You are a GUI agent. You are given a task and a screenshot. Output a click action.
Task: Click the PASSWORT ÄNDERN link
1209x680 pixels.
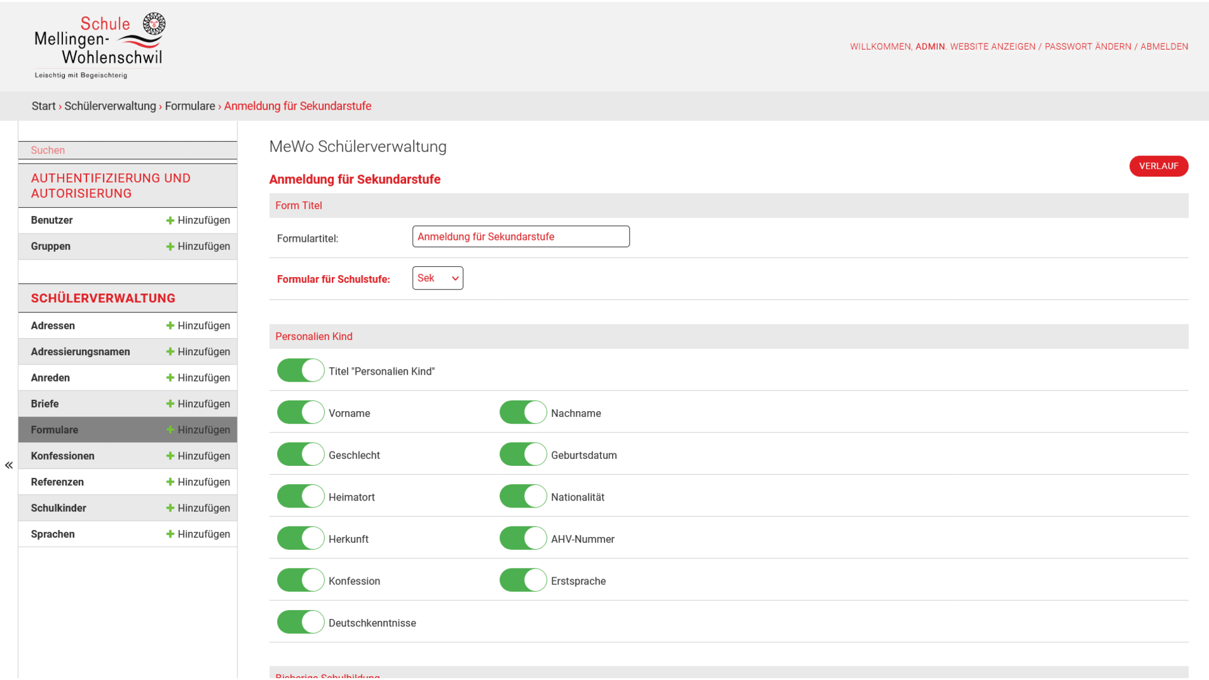(1087, 47)
